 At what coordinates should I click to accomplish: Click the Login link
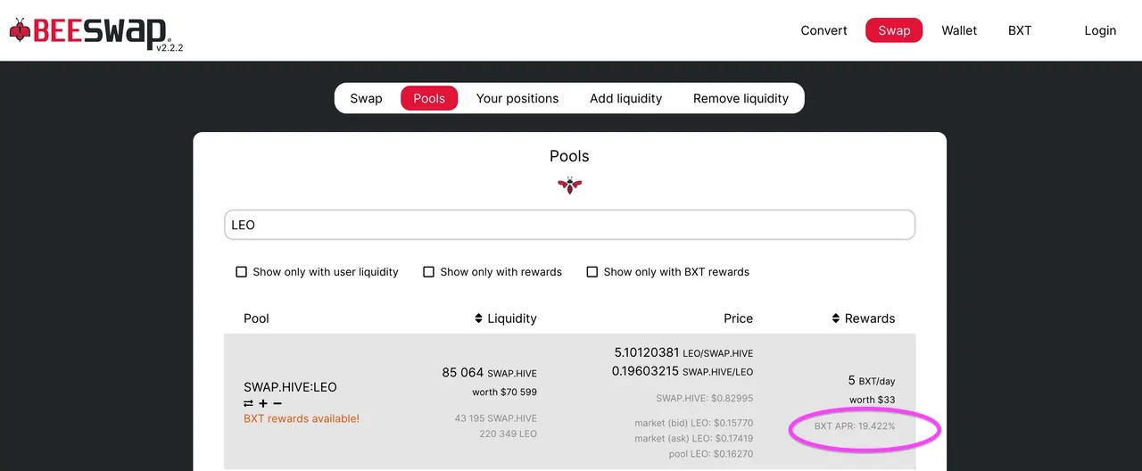(x=1100, y=30)
